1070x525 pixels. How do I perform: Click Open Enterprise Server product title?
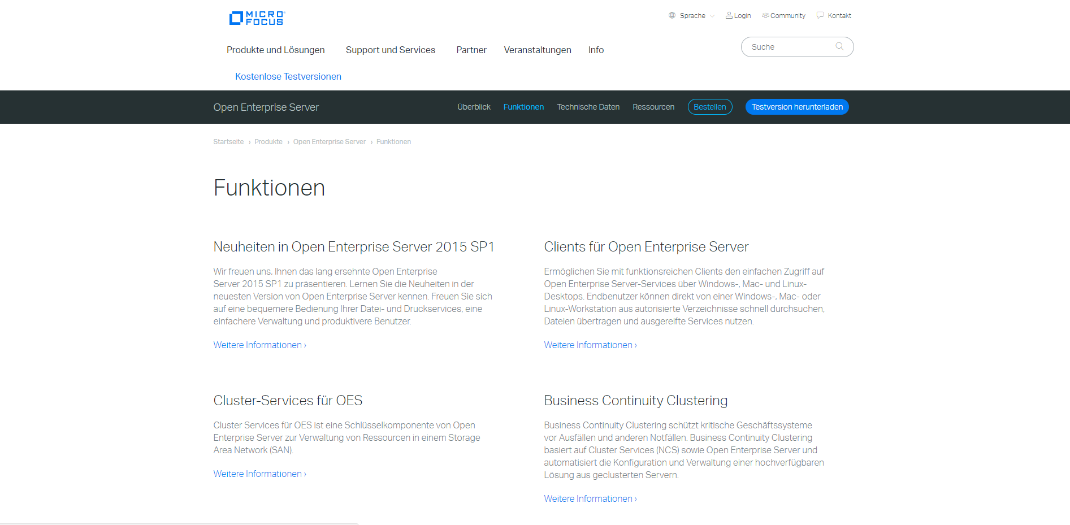[x=266, y=107]
